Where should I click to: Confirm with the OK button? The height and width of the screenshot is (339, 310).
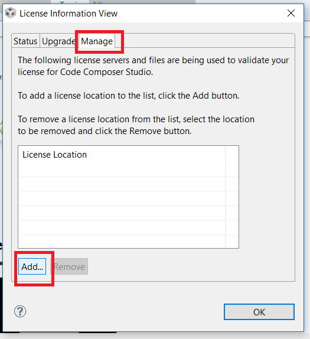coord(259,312)
